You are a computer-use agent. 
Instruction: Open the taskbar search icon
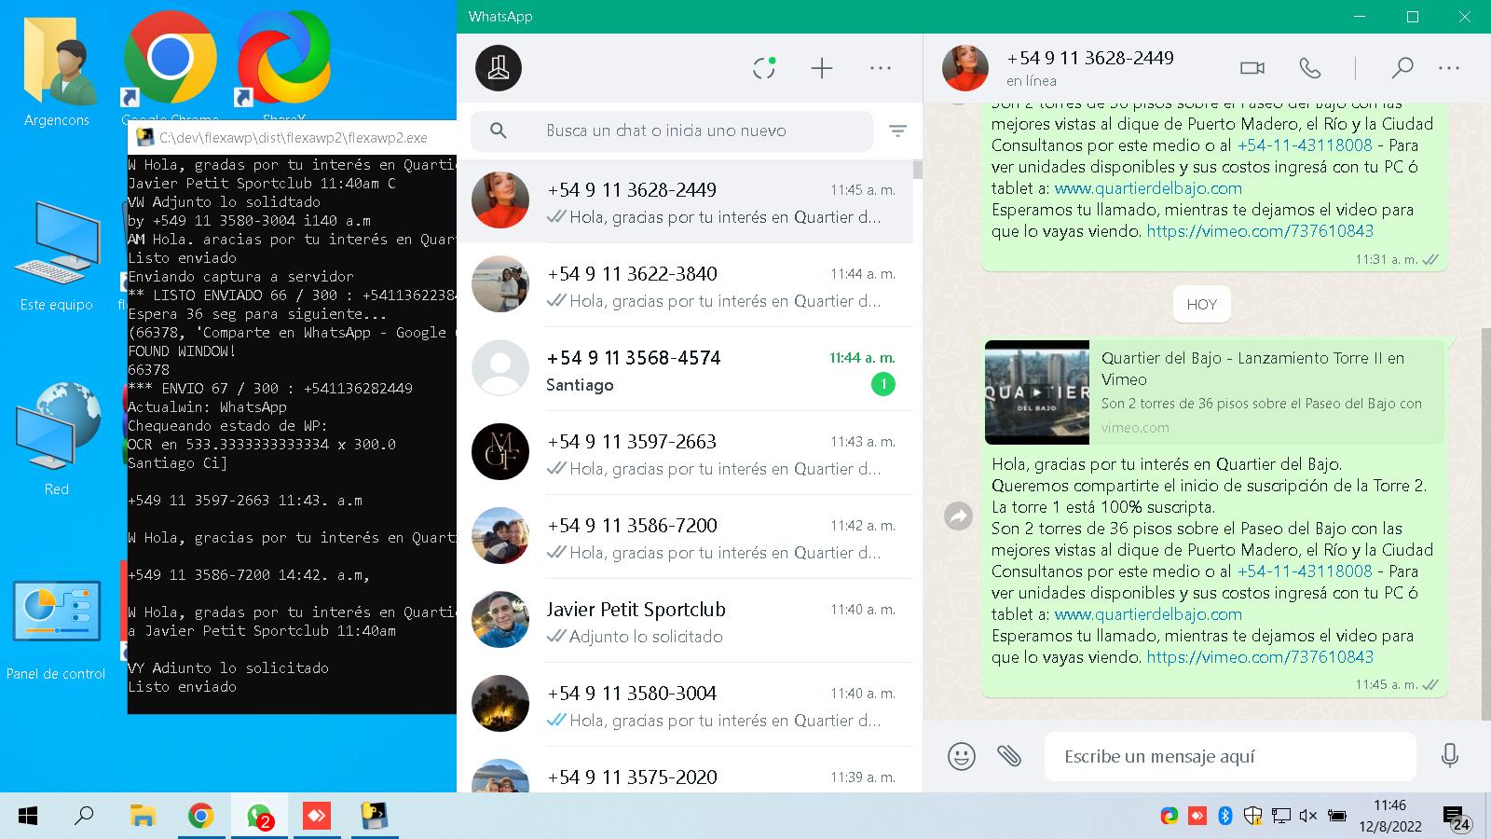coord(85,816)
